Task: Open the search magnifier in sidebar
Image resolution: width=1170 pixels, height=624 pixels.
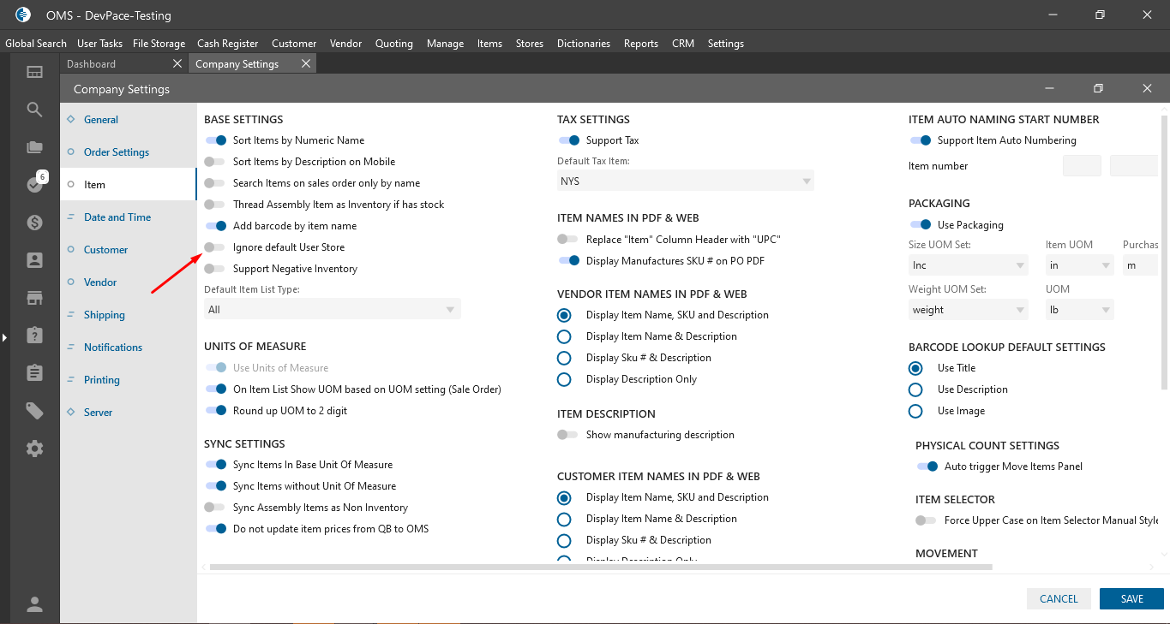Action: 34,110
